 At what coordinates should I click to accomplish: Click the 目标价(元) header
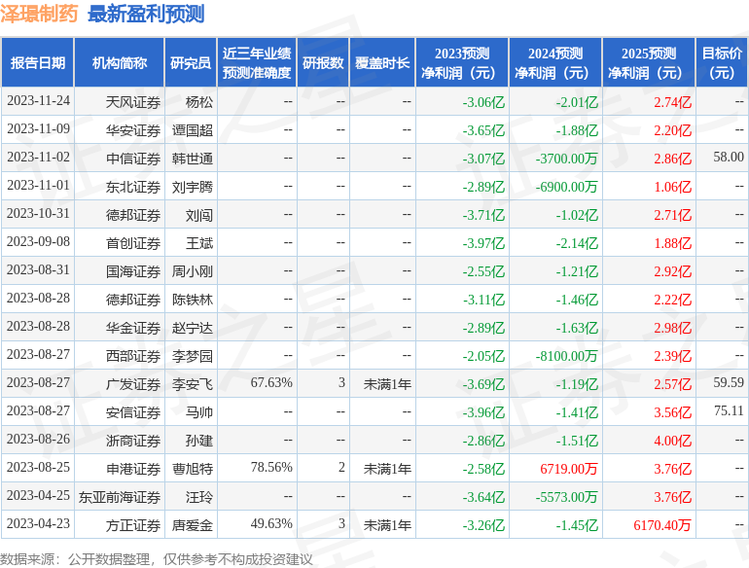(x=722, y=62)
